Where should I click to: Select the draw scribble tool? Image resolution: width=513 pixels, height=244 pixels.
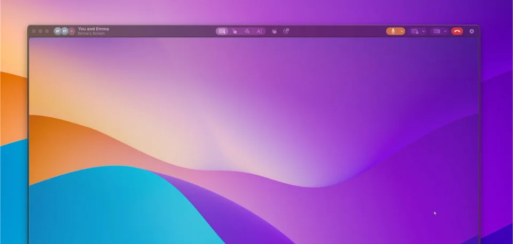click(247, 31)
